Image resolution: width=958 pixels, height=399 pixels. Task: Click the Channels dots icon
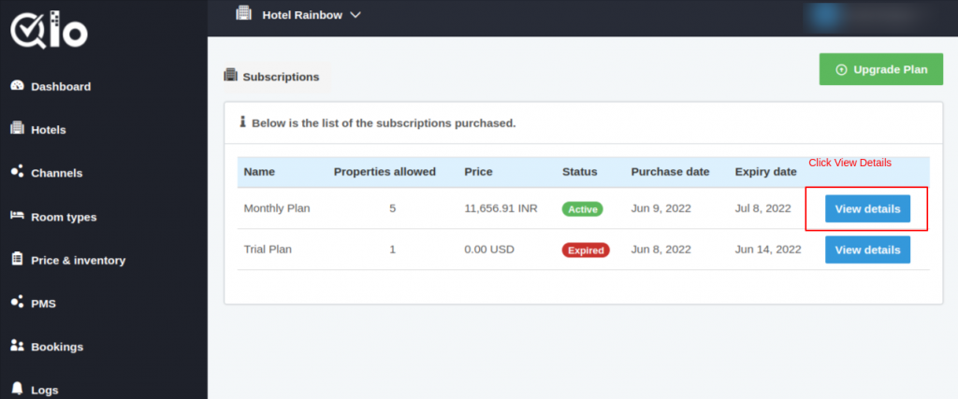pyautogui.click(x=17, y=171)
